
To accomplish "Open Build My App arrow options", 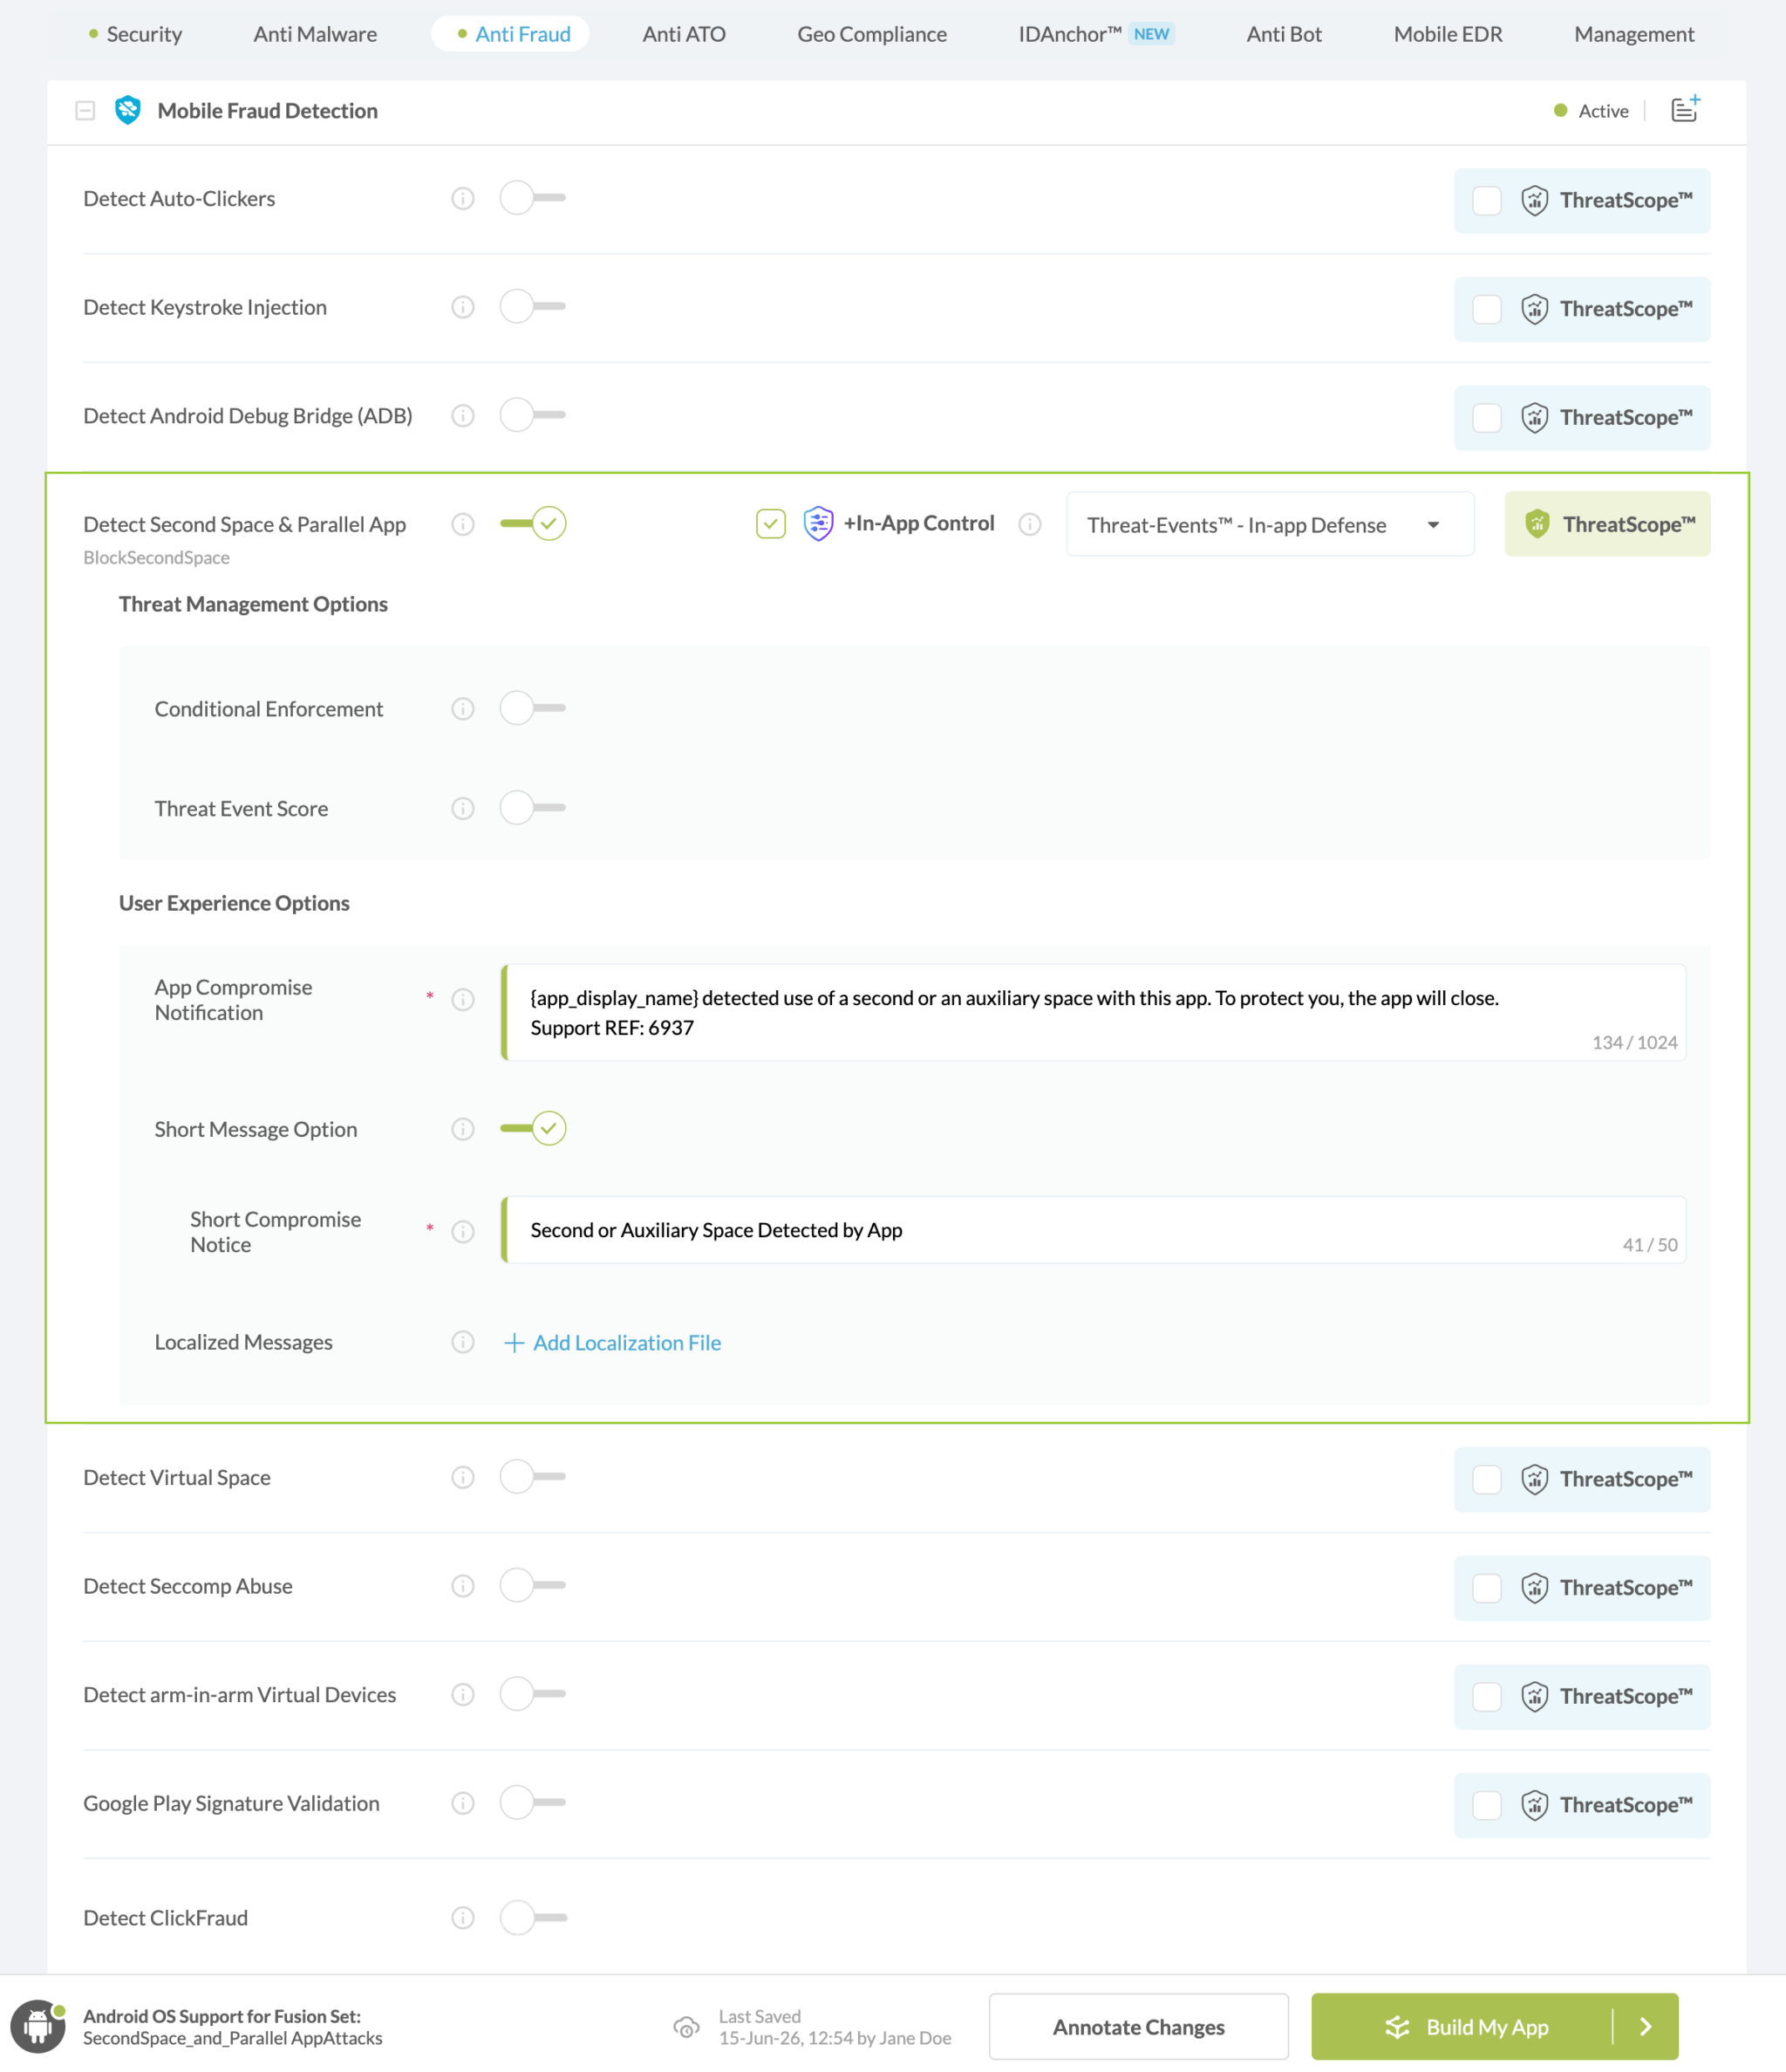I will click(x=1645, y=2027).
